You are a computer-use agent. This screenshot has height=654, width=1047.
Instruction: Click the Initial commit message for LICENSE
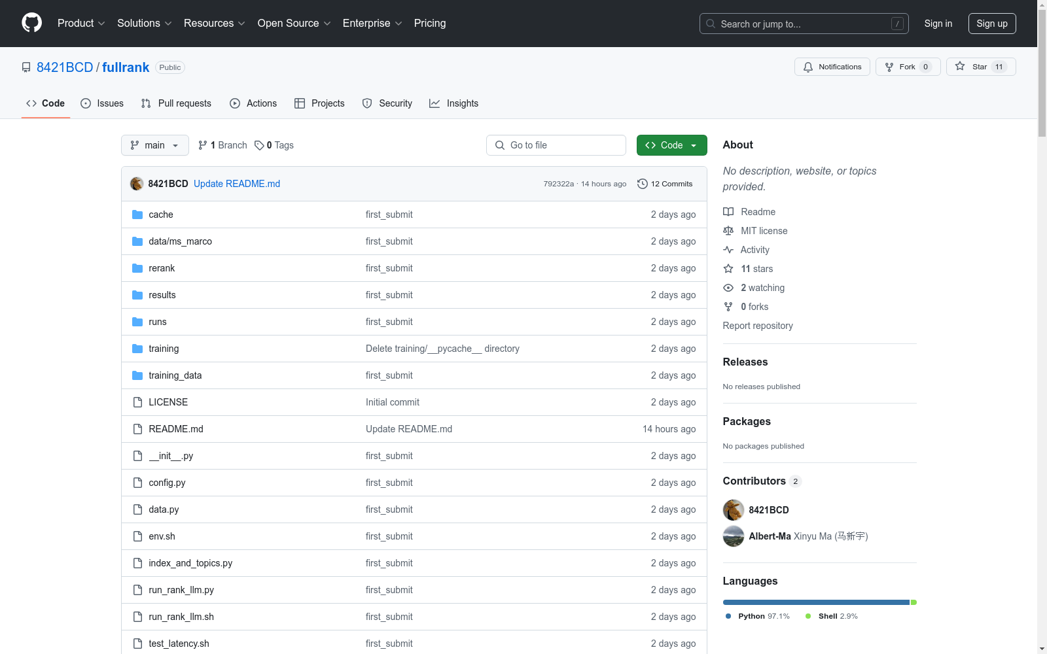pos(393,402)
